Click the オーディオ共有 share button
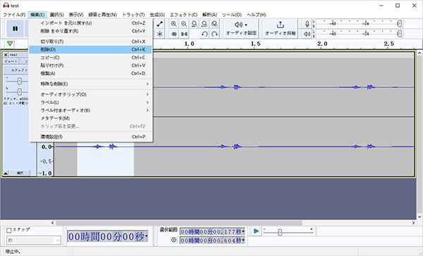The image size is (423, 256). [x=281, y=29]
